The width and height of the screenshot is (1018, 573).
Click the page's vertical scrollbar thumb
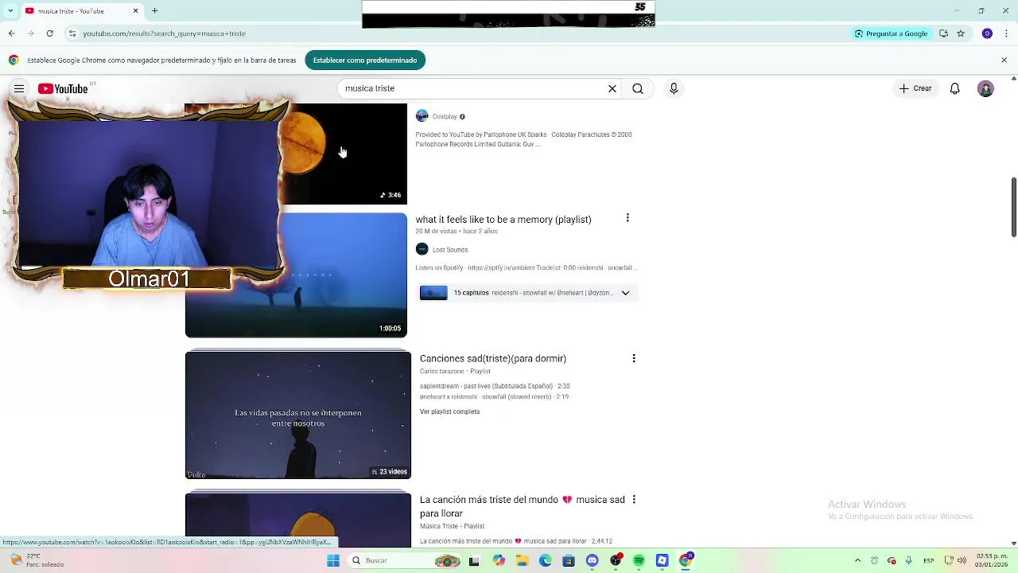point(1013,207)
